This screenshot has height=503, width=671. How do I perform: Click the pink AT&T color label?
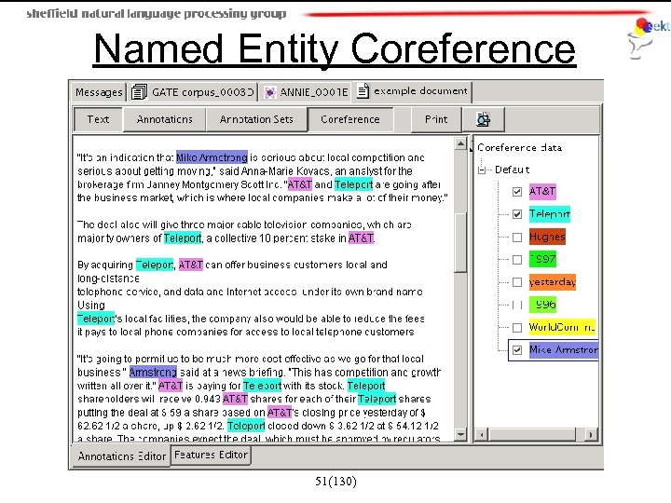tap(542, 191)
